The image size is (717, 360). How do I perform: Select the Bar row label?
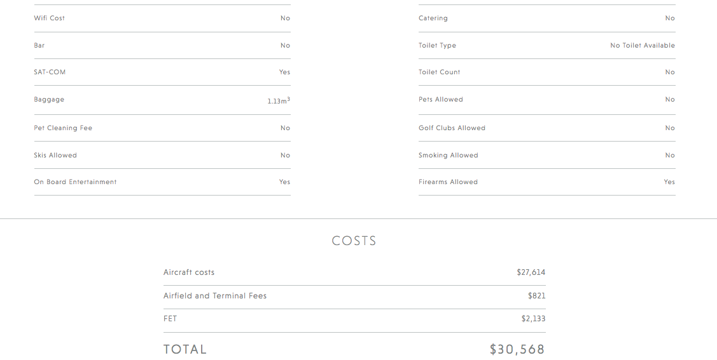(39, 46)
